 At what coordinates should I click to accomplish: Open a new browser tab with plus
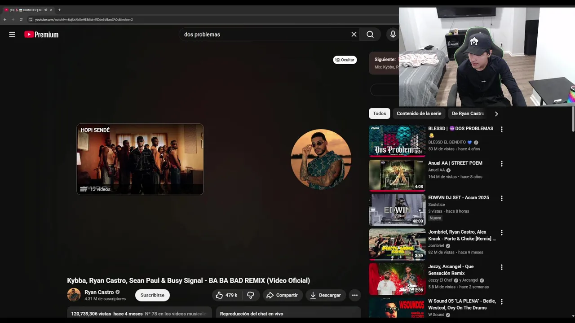pyautogui.click(x=59, y=10)
